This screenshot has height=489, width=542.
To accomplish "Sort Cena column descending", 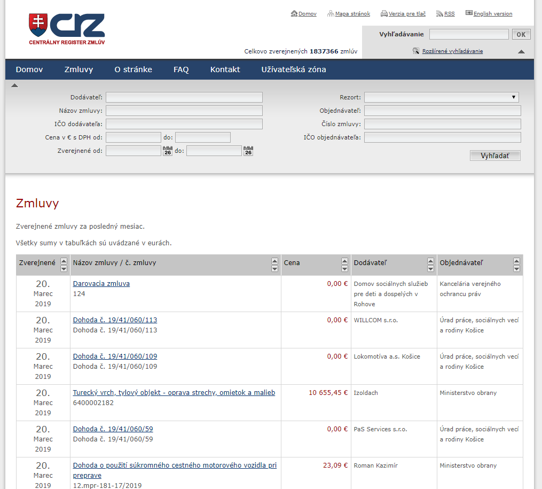I will (x=344, y=269).
